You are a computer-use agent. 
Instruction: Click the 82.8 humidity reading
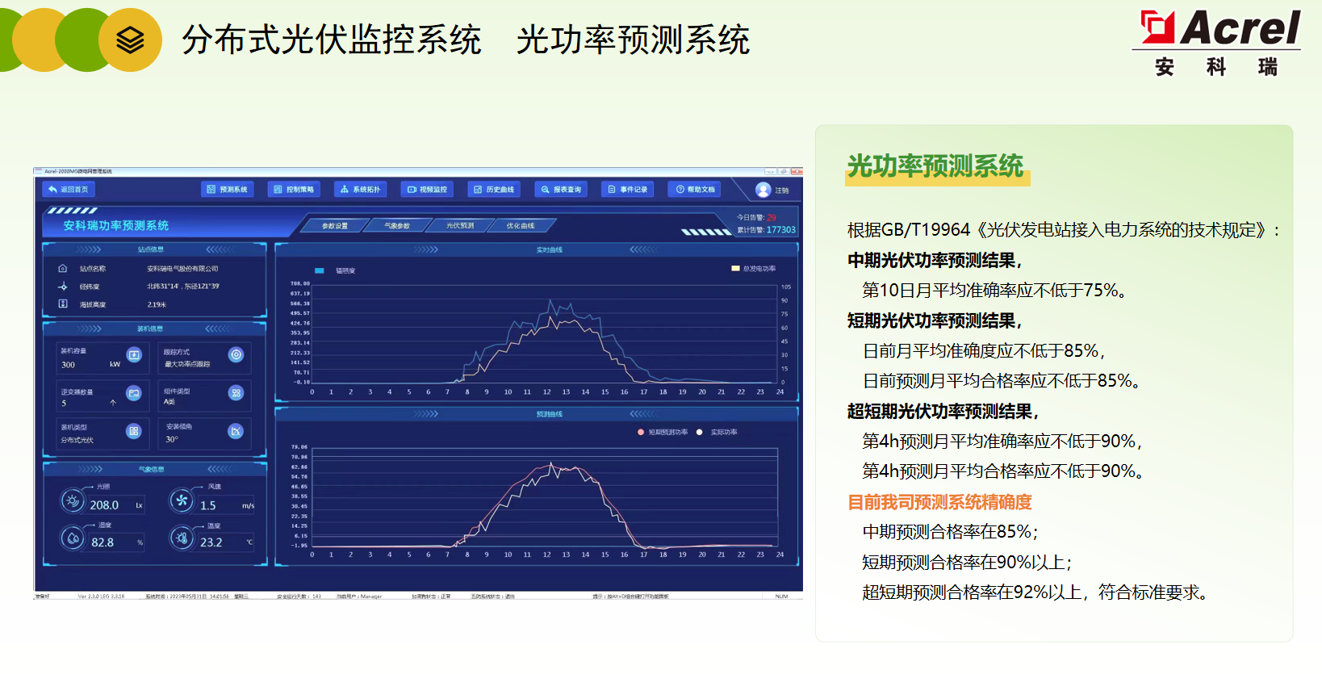(102, 542)
